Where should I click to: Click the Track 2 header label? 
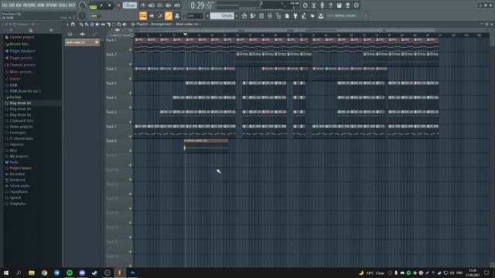pyautogui.click(x=111, y=55)
